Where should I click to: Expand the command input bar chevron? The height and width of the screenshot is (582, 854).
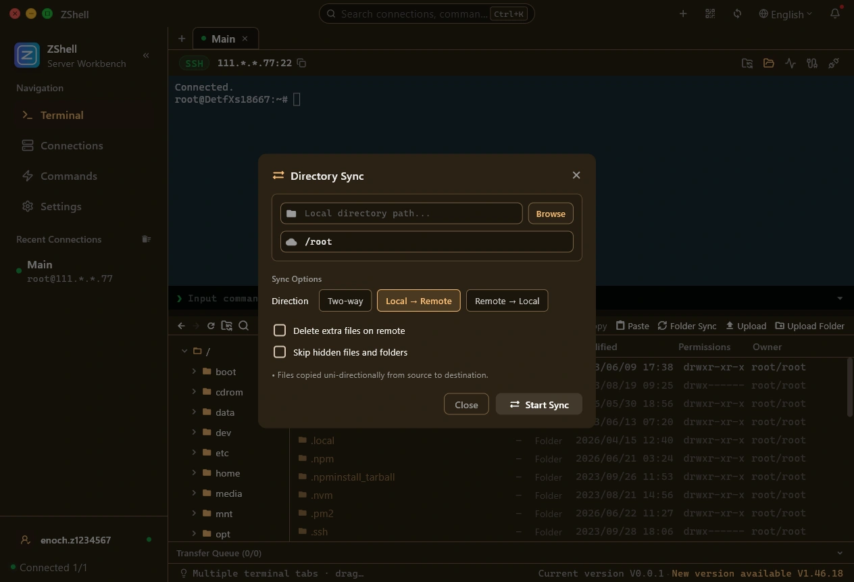click(840, 298)
